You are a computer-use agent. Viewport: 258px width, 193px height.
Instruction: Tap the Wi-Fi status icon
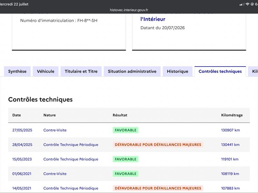coord(247,4)
